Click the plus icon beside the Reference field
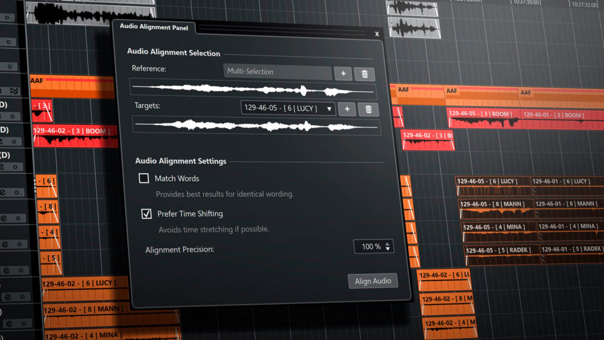Viewport: 604px width, 340px height. 343,73
